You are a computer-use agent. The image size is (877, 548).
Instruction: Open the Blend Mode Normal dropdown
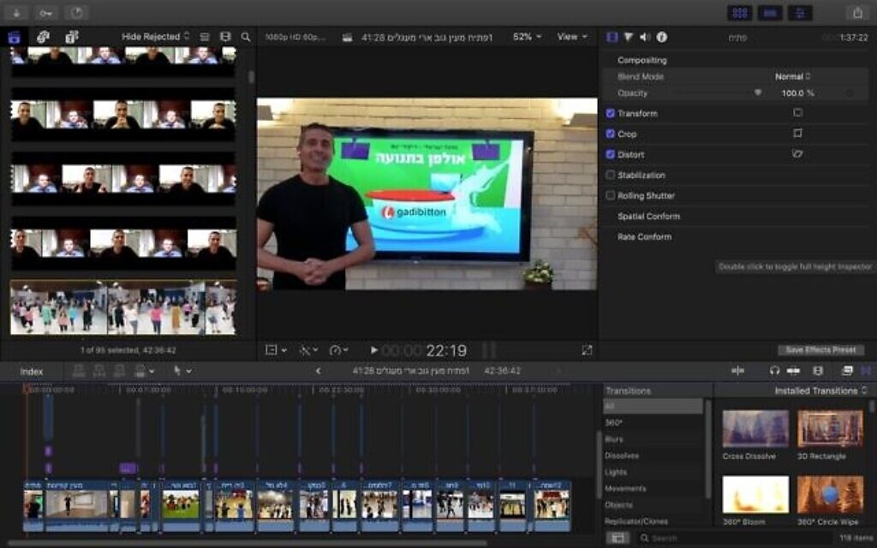point(792,76)
